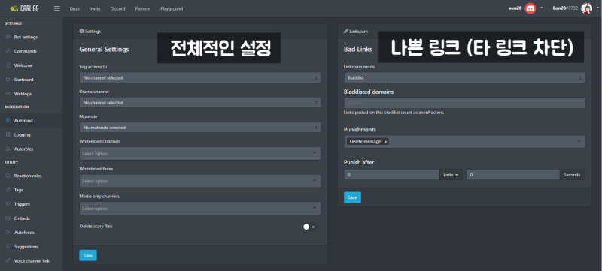The image size is (602, 271).
Task: Go to Logging page
Action: coord(22,134)
